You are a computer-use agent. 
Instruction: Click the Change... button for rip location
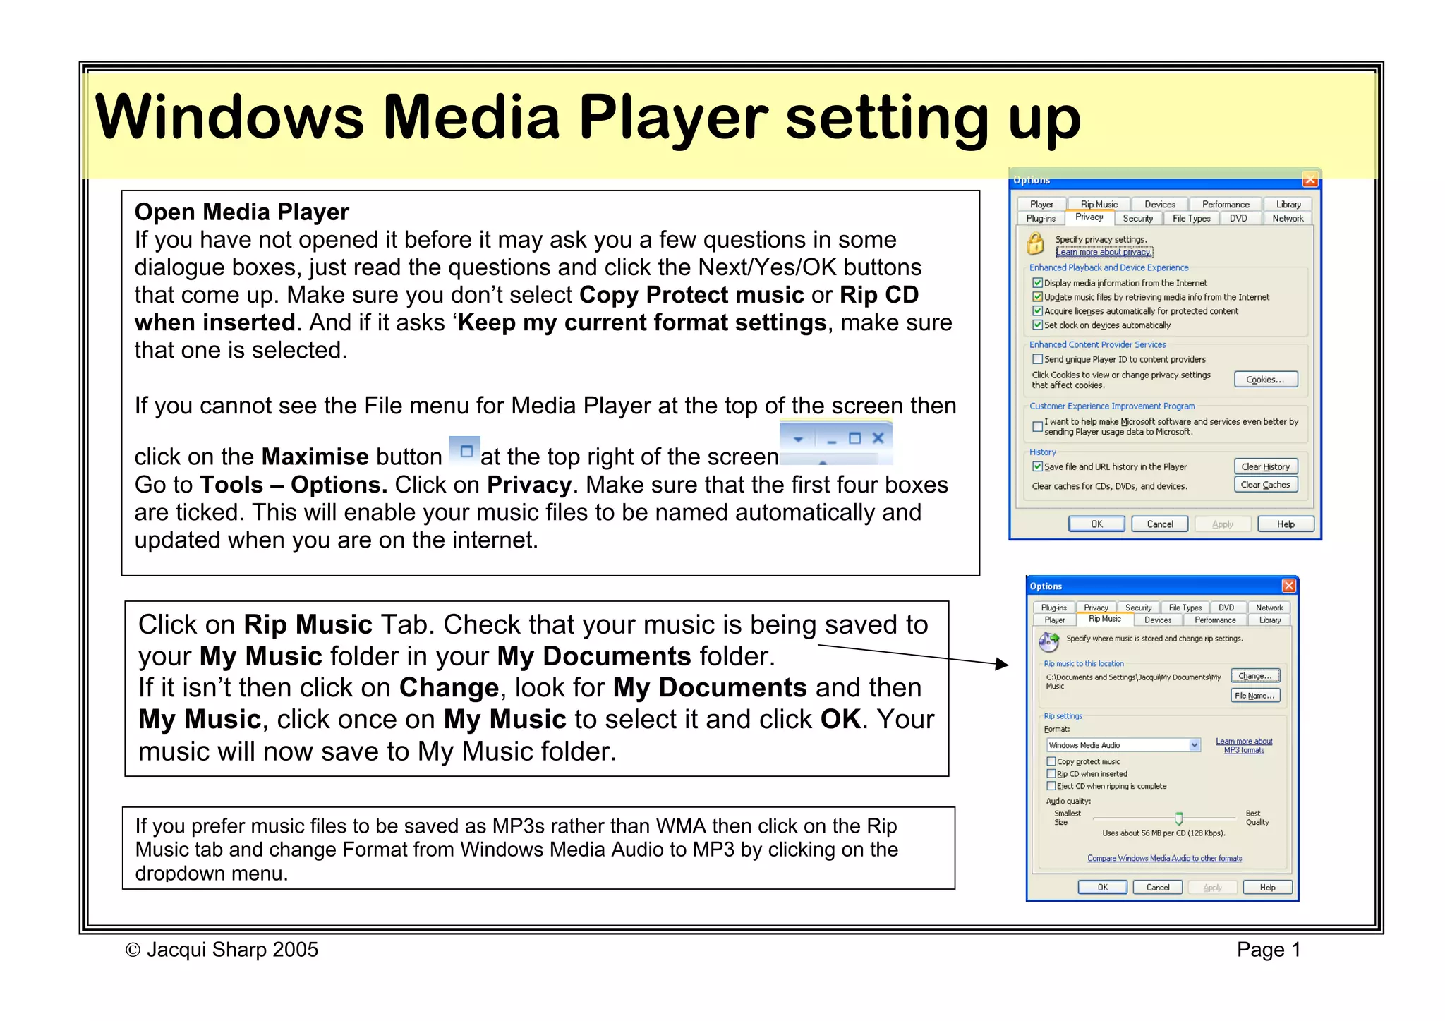pos(1254,676)
